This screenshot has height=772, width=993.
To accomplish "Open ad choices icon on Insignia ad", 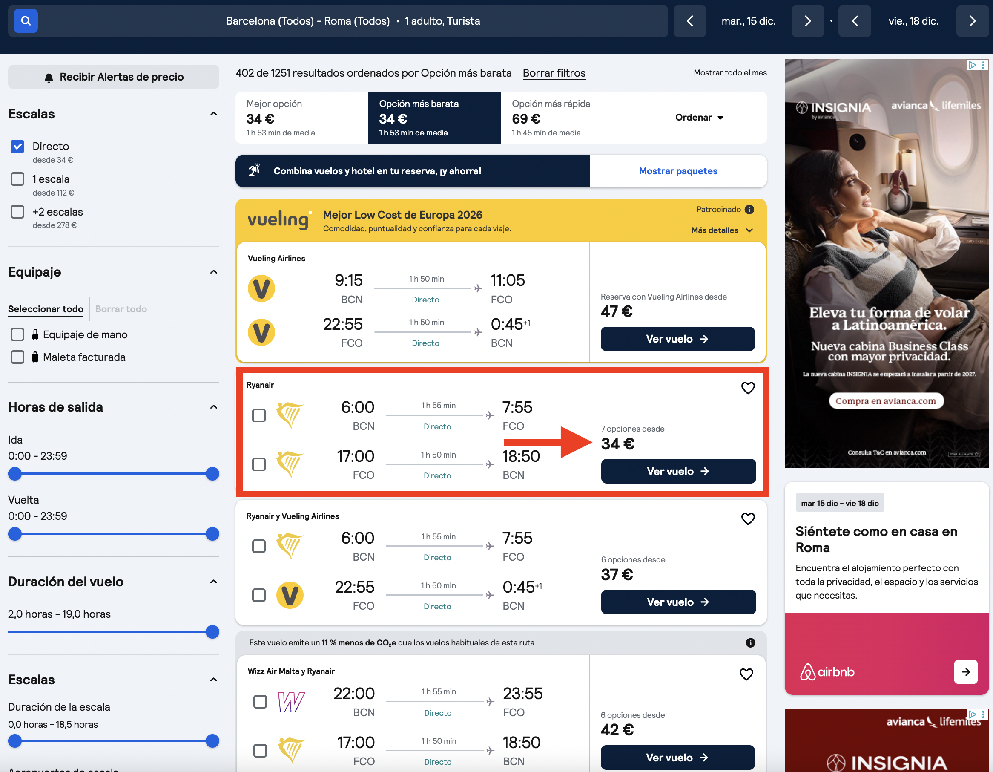I will [x=972, y=65].
